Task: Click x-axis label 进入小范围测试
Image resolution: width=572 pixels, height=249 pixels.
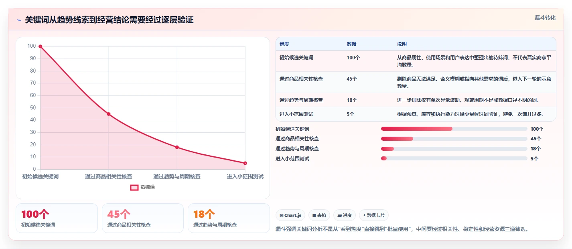Action: [x=245, y=176]
